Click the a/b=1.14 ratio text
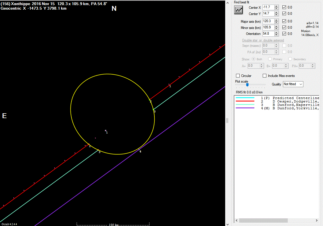This screenshot has width=323, height=226. pos(312,23)
